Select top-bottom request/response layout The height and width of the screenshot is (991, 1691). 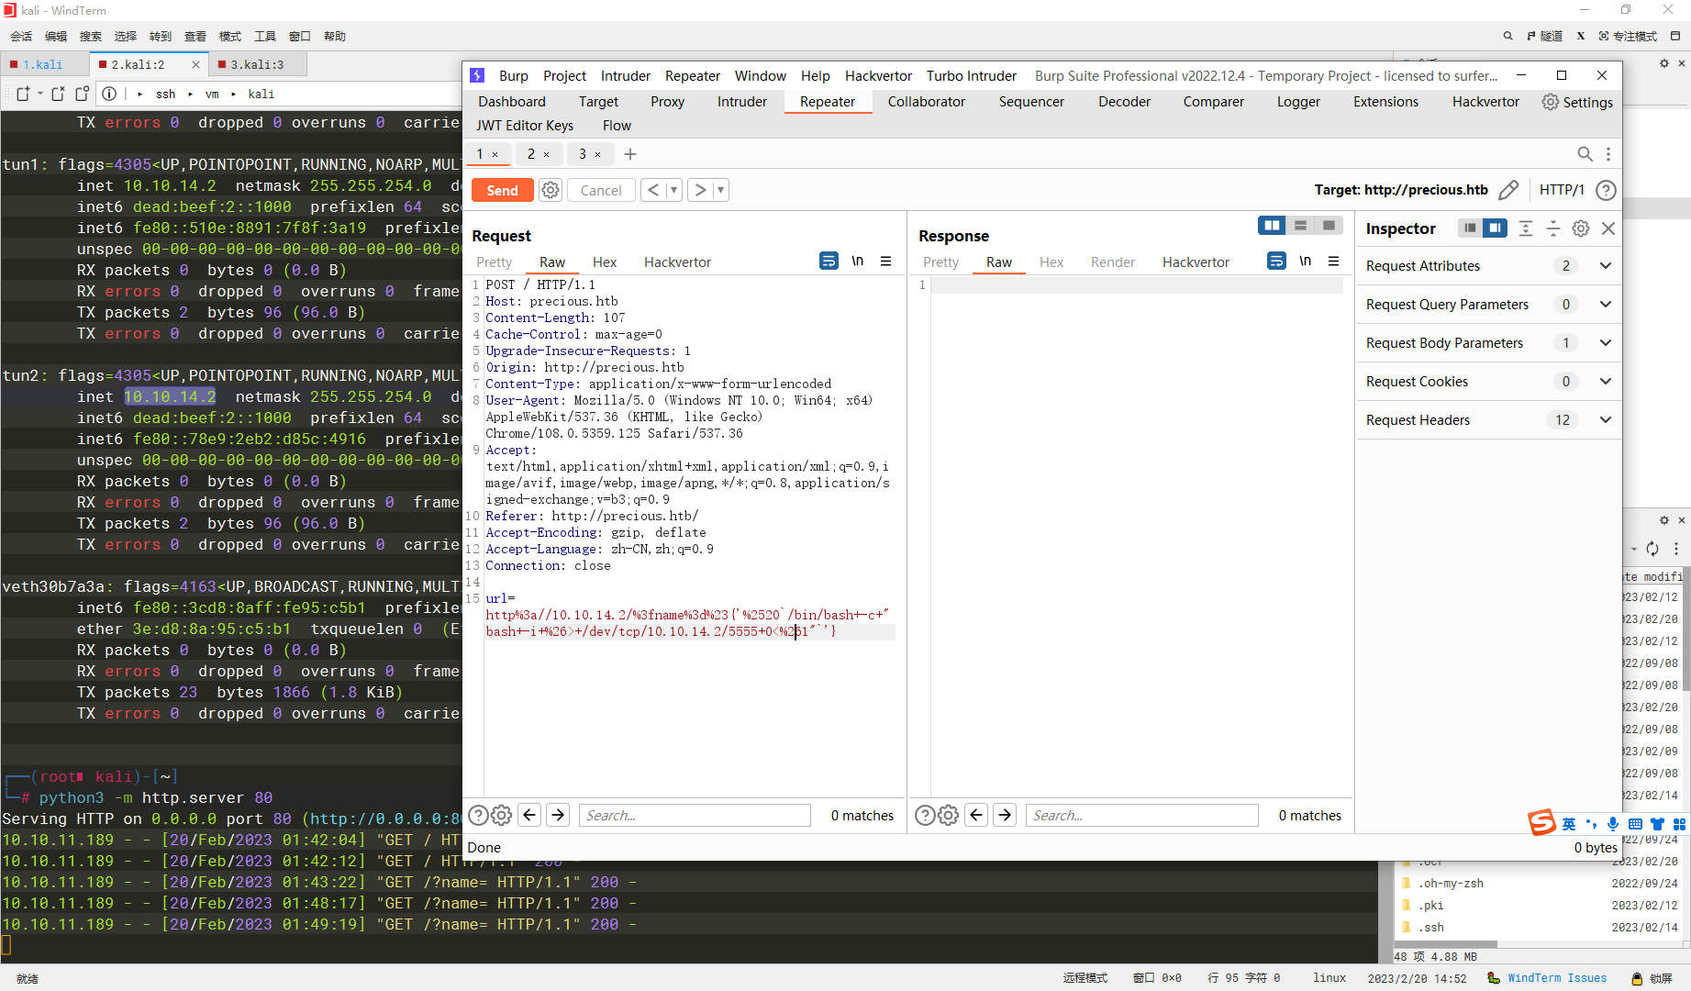click(x=1300, y=226)
